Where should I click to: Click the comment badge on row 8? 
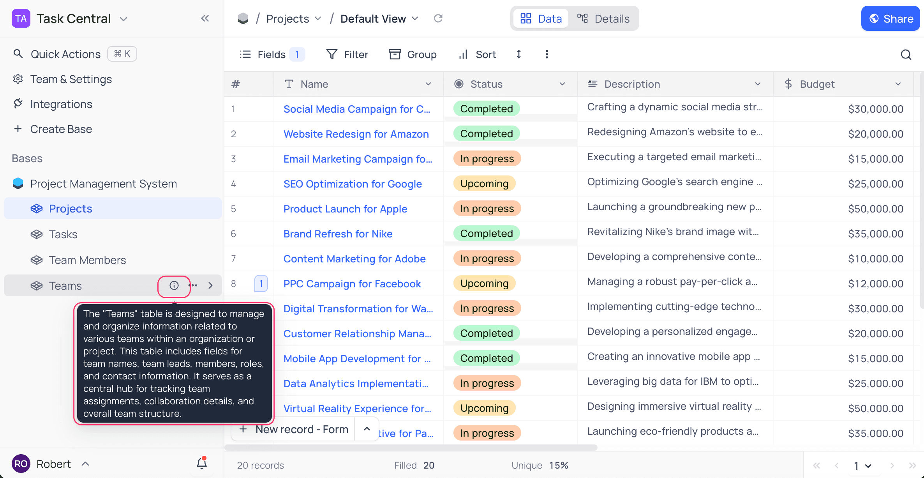point(261,283)
